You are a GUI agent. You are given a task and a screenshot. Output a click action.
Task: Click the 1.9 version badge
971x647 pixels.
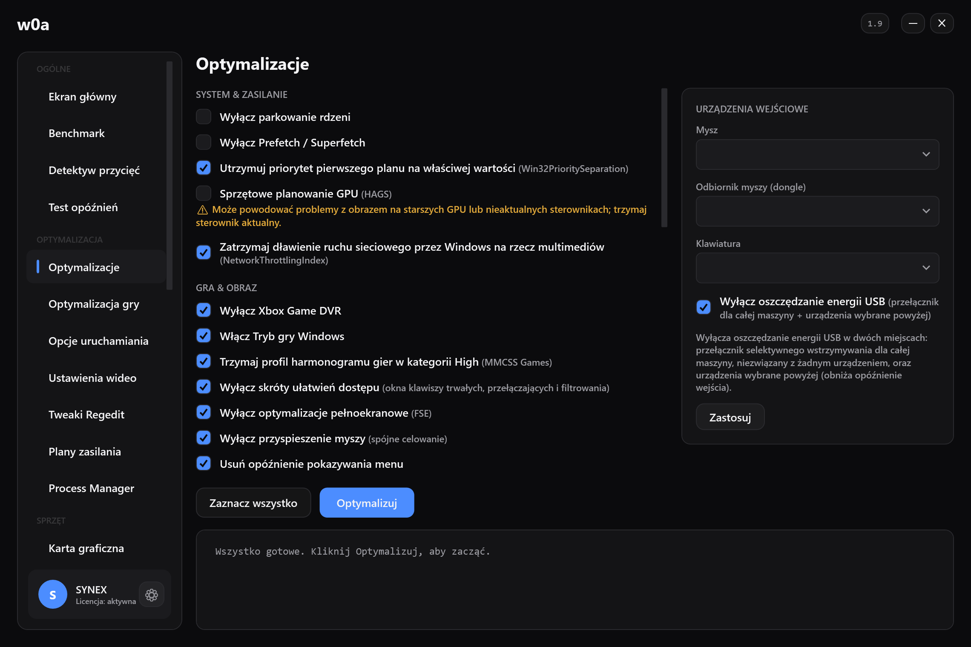pos(875,23)
